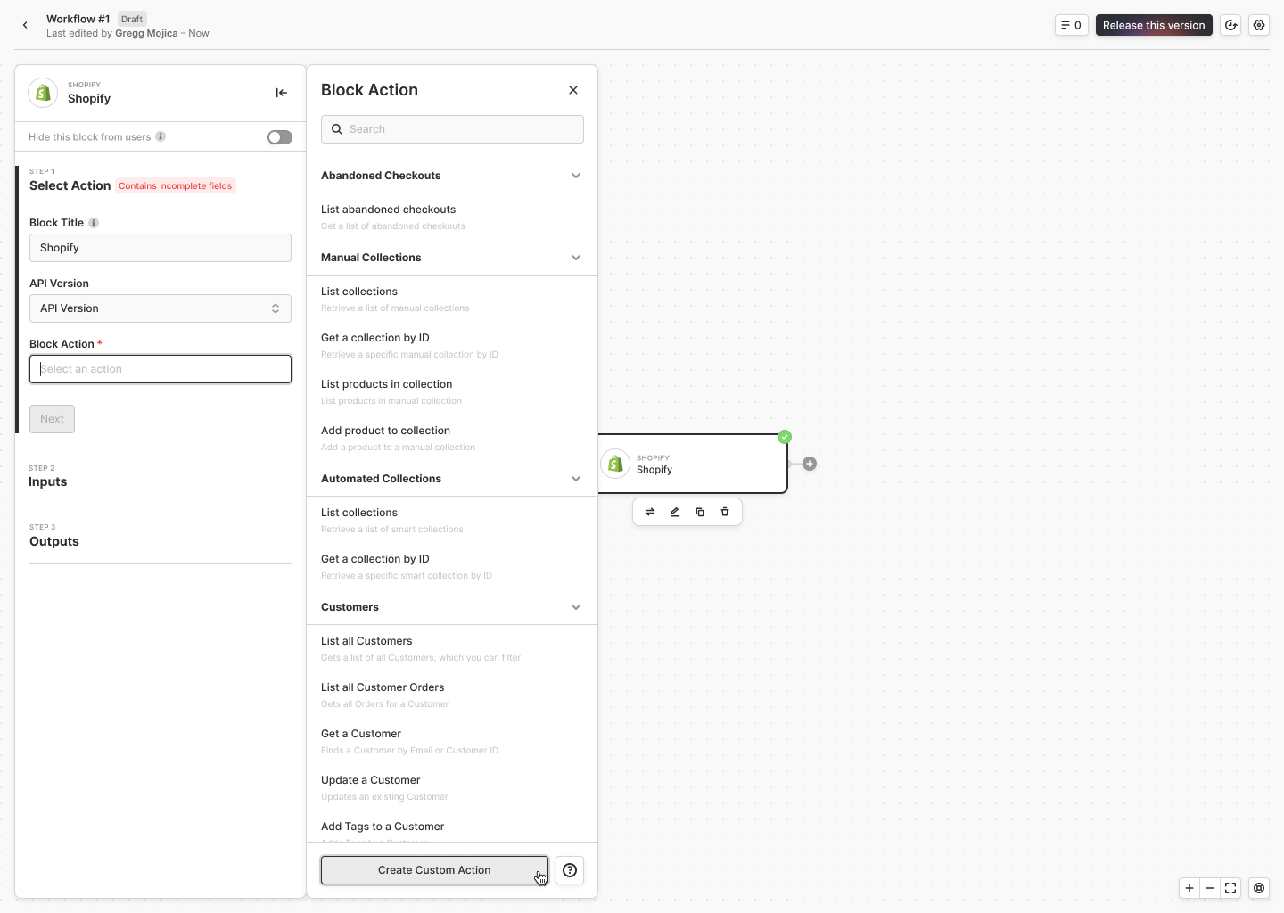Click Release this version button
The image size is (1284, 913).
click(x=1153, y=25)
